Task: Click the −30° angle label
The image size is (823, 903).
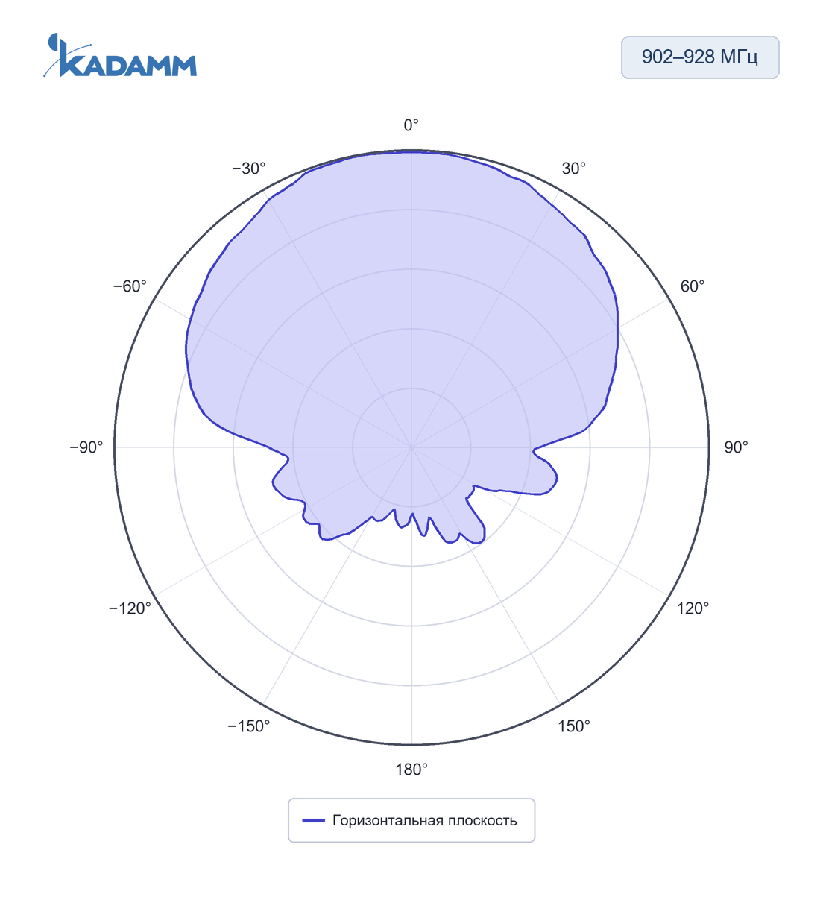Action: coord(249,169)
